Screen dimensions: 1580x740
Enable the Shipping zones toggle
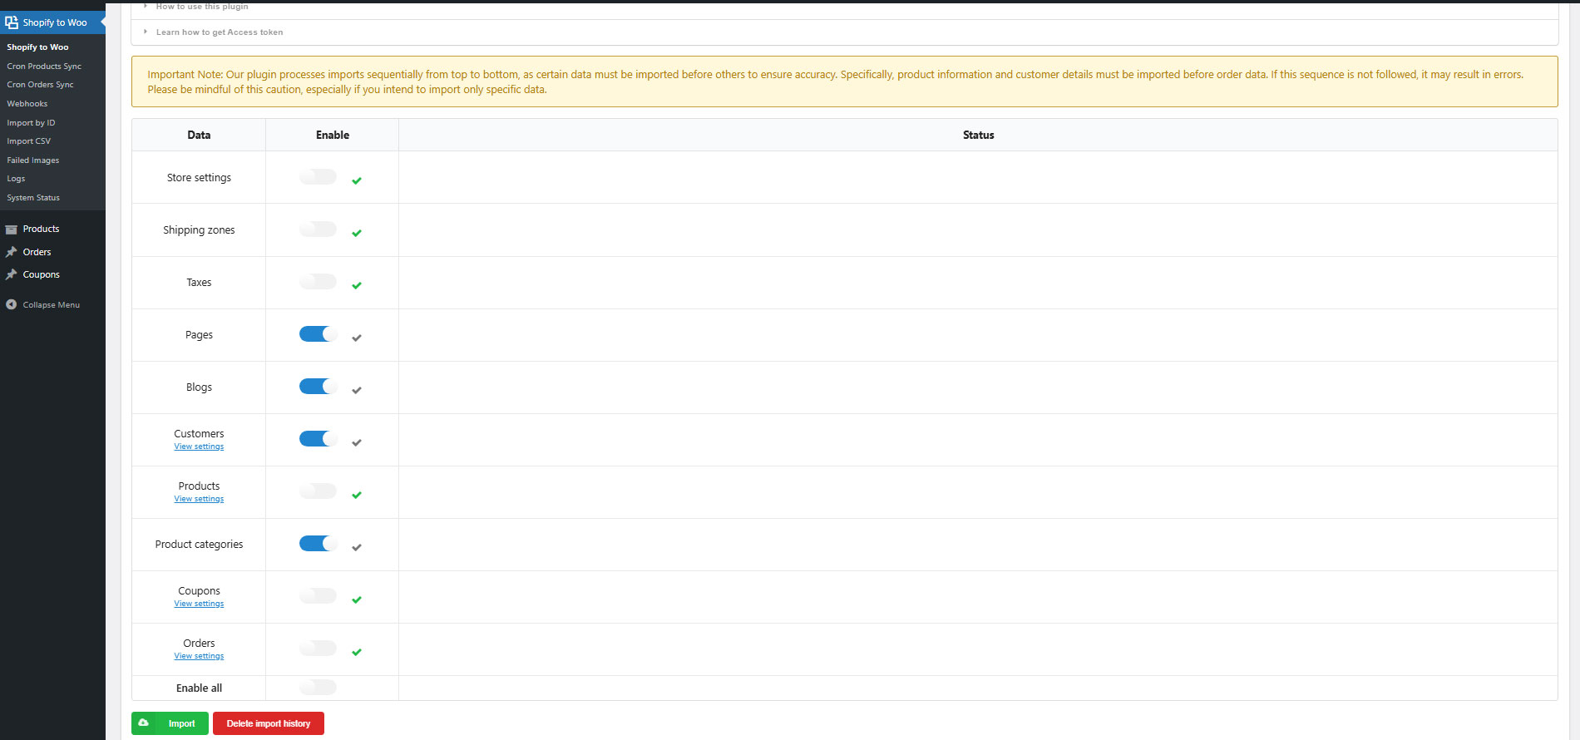coord(318,229)
